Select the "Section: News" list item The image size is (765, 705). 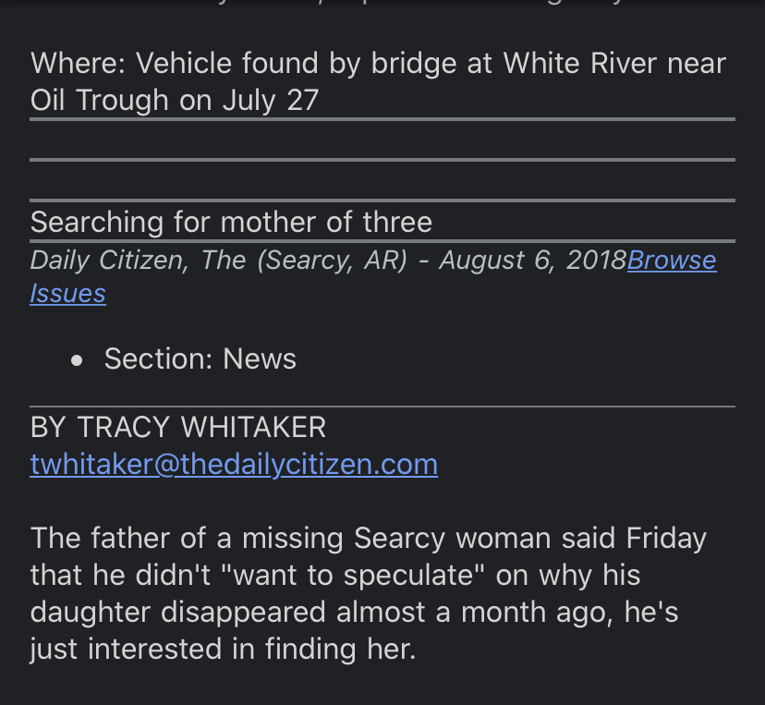click(200, 359)
